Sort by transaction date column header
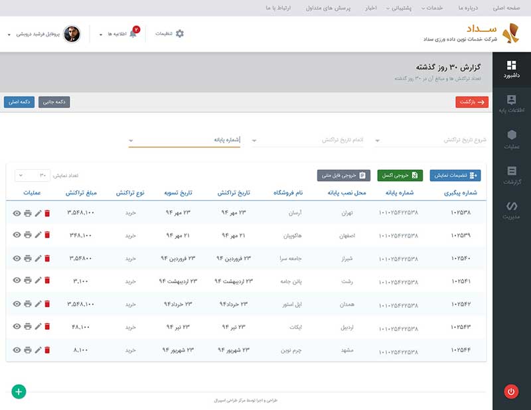Screen dimensions: 531x410 pos(234,192)
